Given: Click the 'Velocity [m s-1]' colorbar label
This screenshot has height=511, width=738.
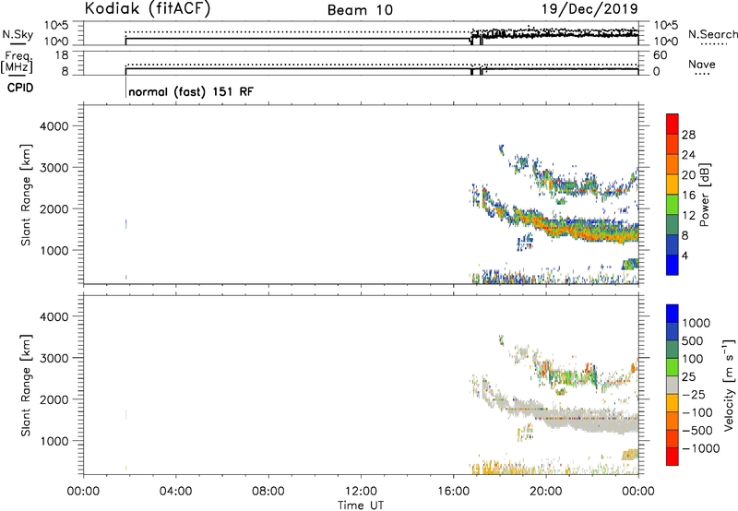Looking at the screenshot, I should 728,385.
